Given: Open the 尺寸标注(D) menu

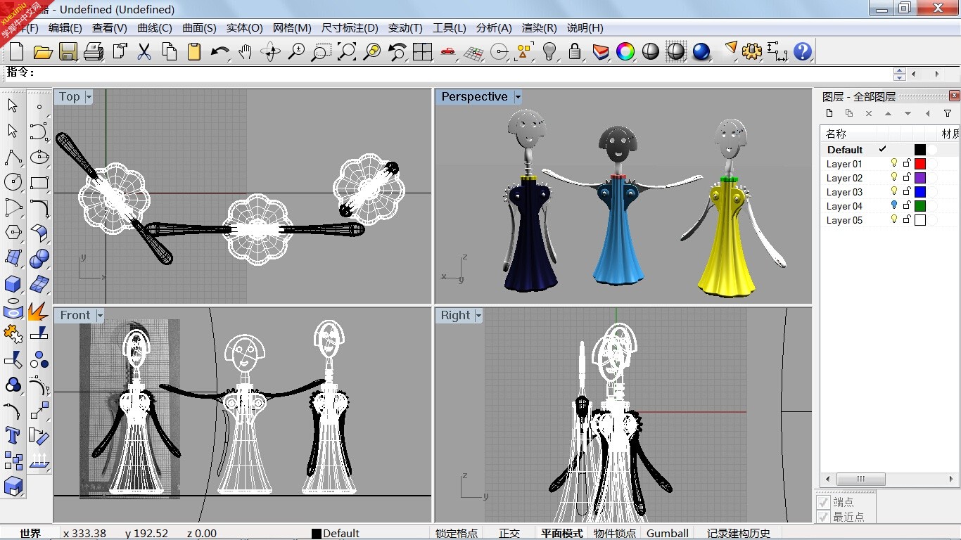Looking at the screenshot, I should (350, 28).
